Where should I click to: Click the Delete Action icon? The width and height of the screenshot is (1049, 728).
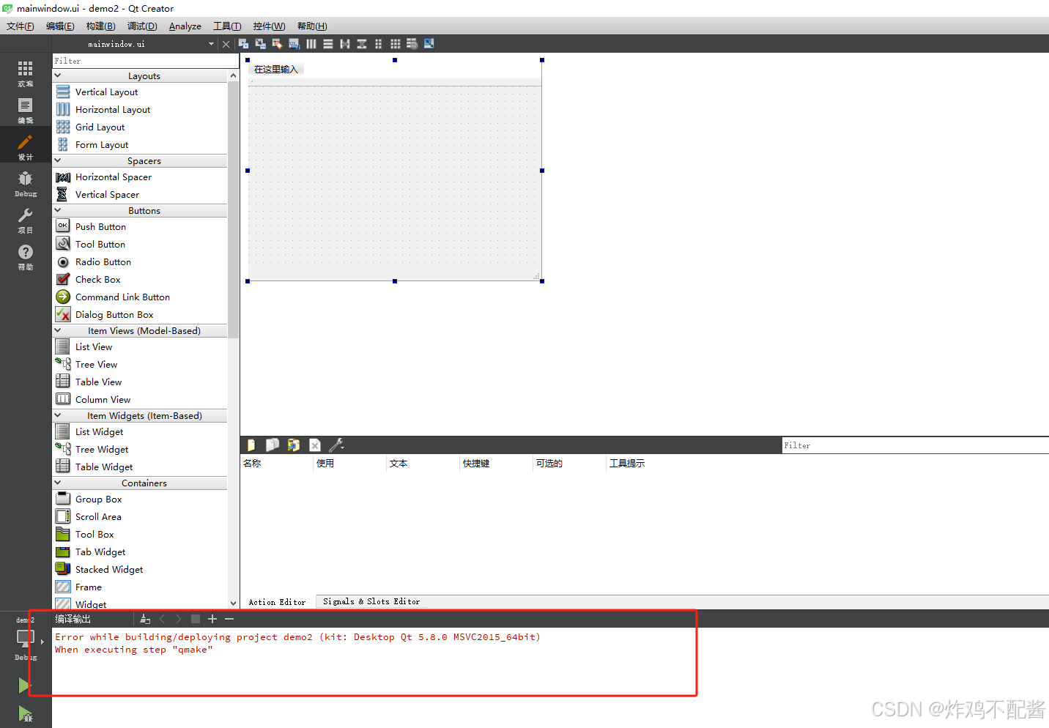(314, 445)
